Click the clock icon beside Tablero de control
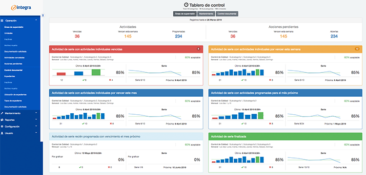Screen dimensions: 366x175 coord(186,5)
